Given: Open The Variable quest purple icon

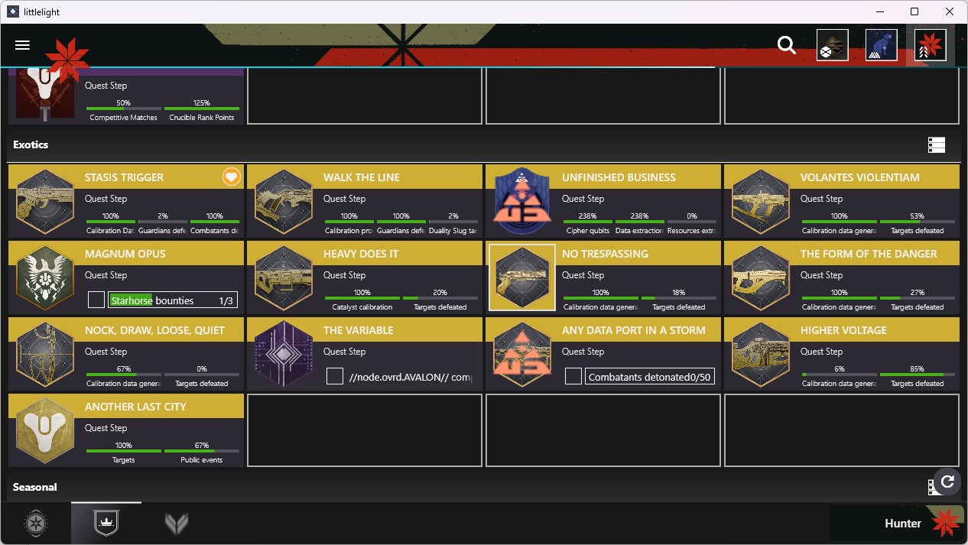Looking at the screenshot, I should click(x=284, y=355).
